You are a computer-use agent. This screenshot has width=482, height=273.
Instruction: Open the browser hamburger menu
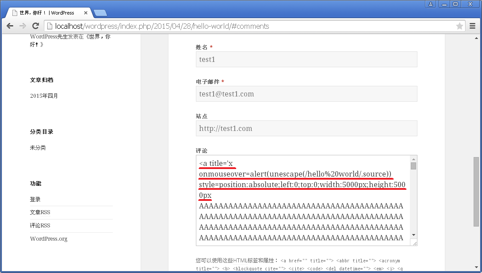tap(473, 26)
